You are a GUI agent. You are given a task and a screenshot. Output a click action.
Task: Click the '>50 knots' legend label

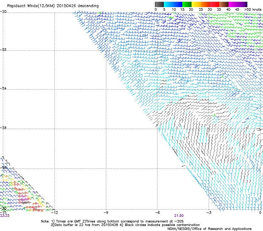click(x=253, y=10)
